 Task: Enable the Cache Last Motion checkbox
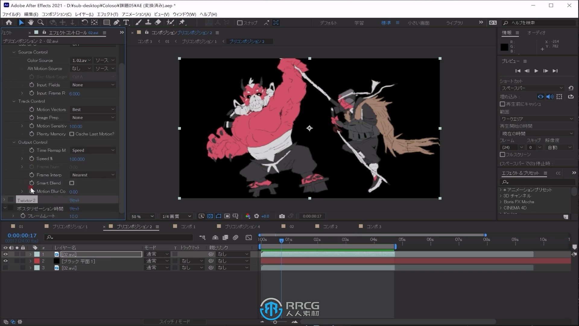[x=72, y=134]
